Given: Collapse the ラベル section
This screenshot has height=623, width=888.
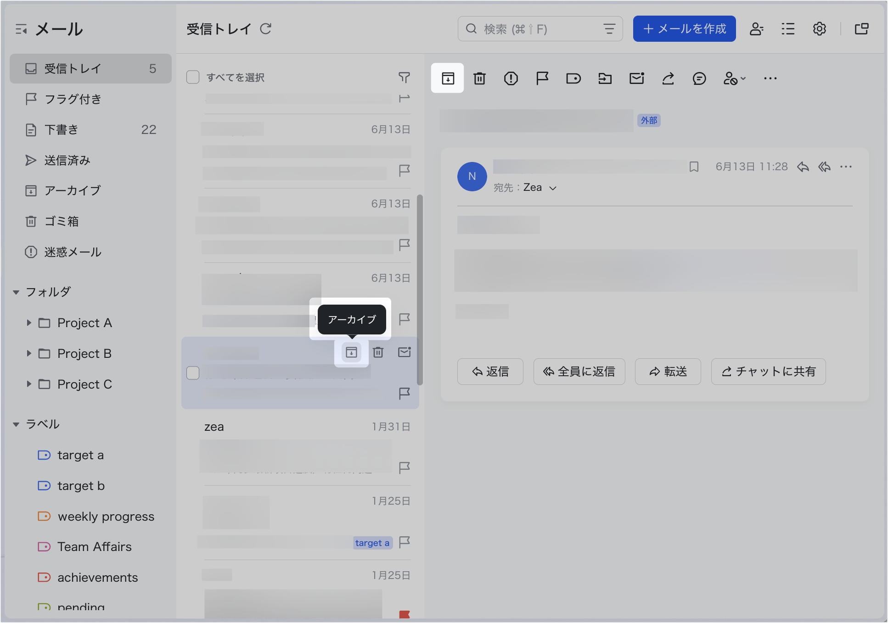Looking at the screenshot, I should tap(16, 424).
